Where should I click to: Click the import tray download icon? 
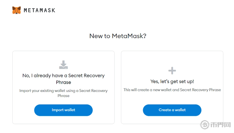[x=63, y=65]
